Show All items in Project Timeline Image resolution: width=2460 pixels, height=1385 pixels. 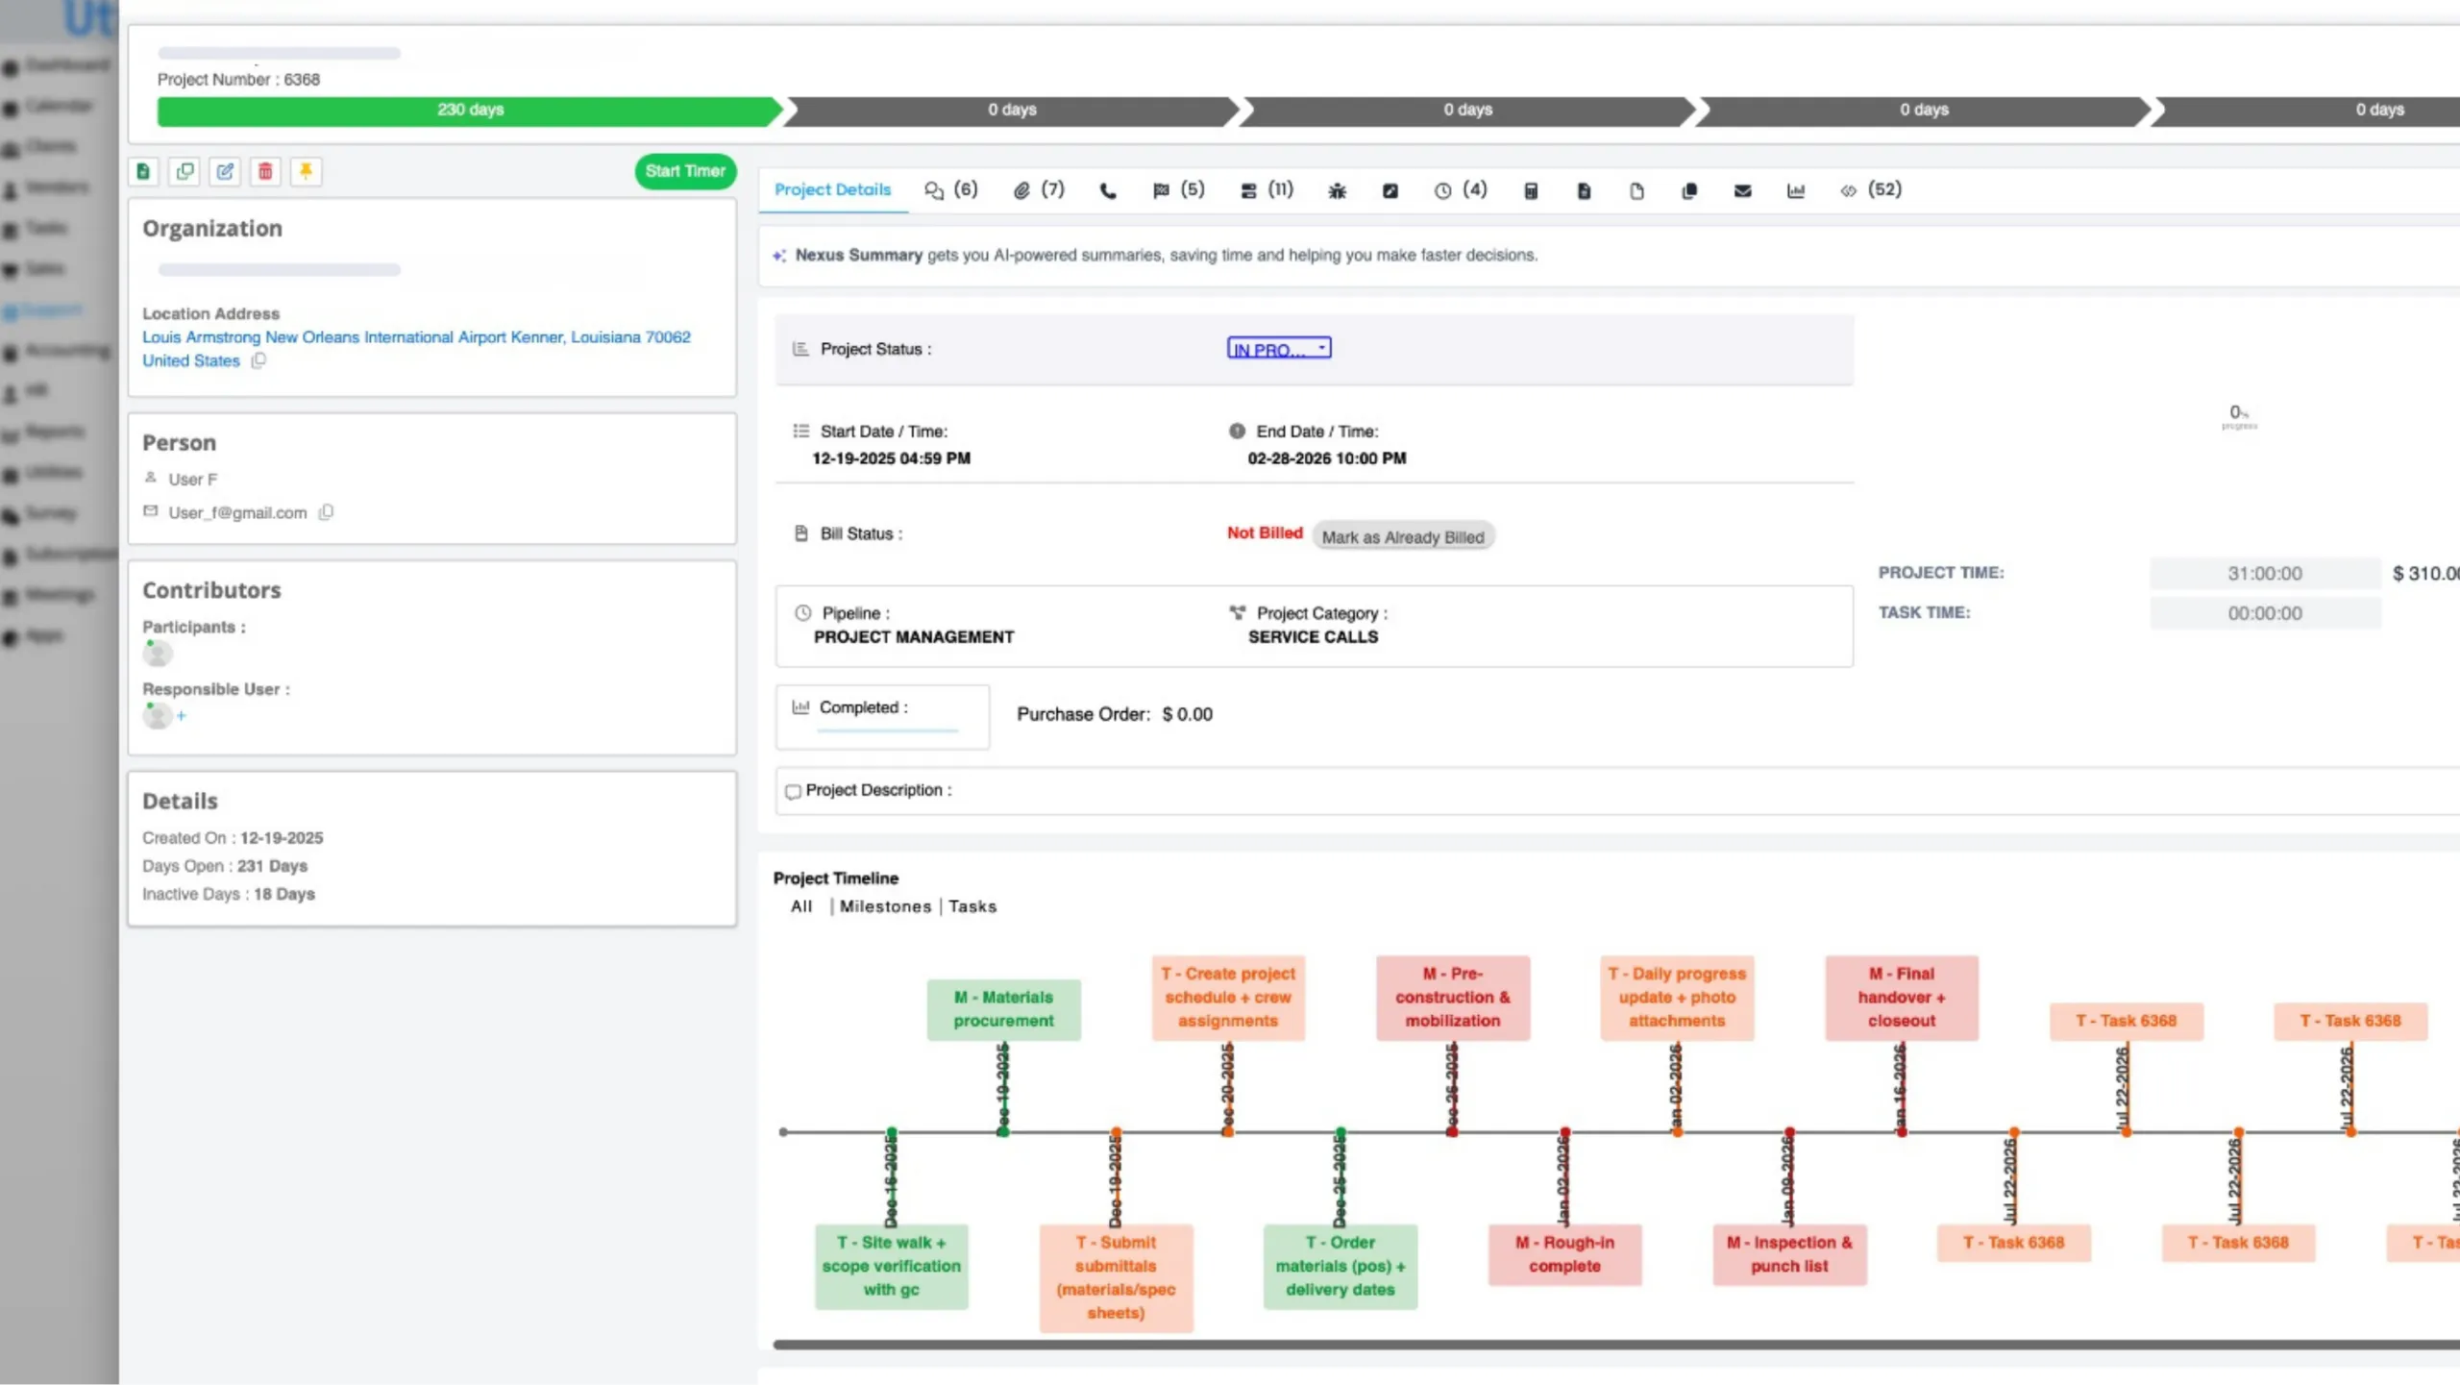click(x=801, y=906)
